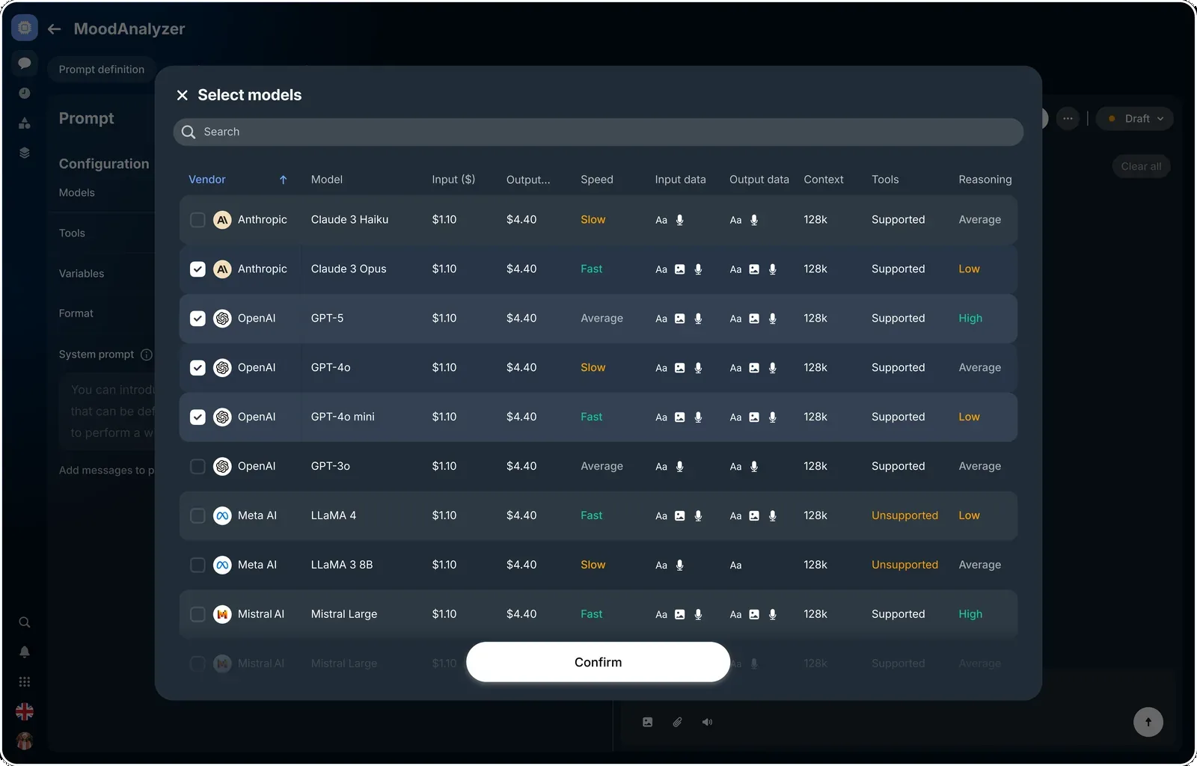
Task: Send message with the up-arrow button
Action: pyautogui.click(x=1148, y=722)
